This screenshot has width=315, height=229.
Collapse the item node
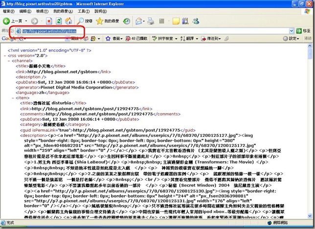click(x=13, y=98)
